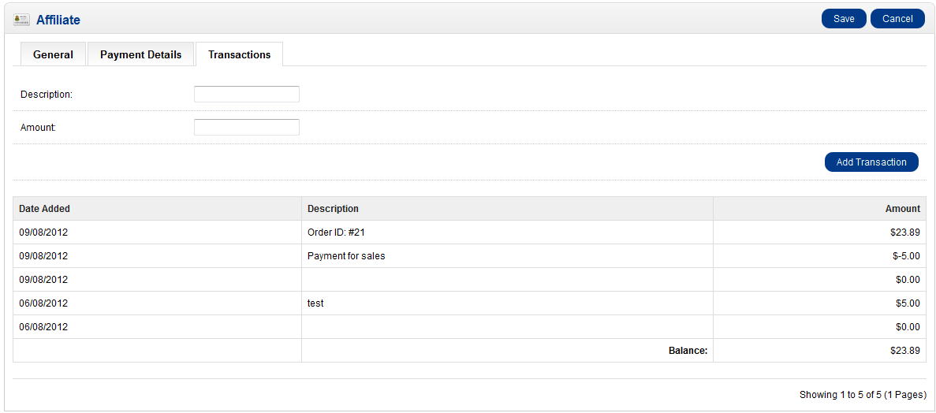Screen dimensions: 936x413
Task: Select the Payment for sales row description
Action: point(346,256)
